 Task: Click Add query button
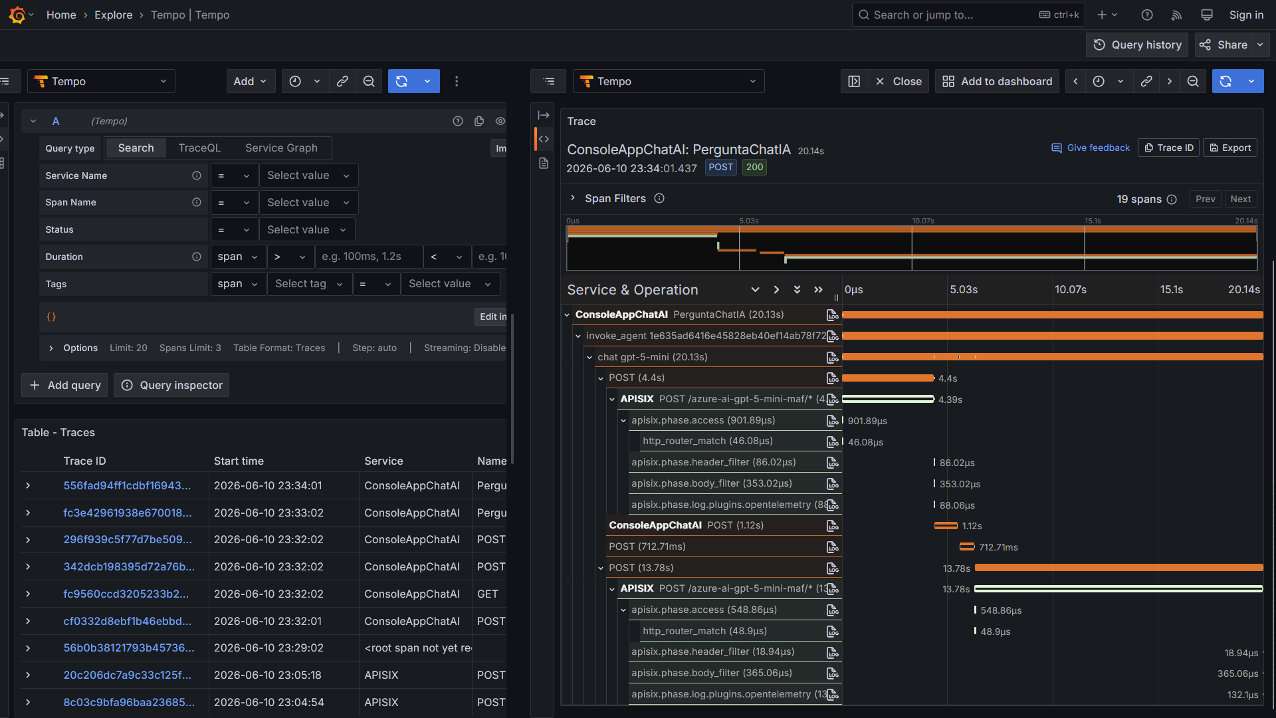click(65, 385)
